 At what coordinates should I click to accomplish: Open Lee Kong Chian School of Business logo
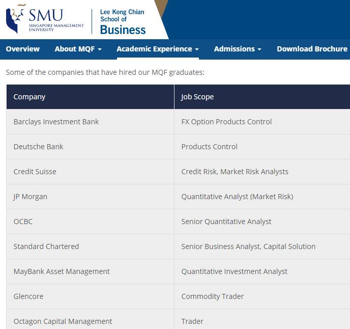point(123,22)
